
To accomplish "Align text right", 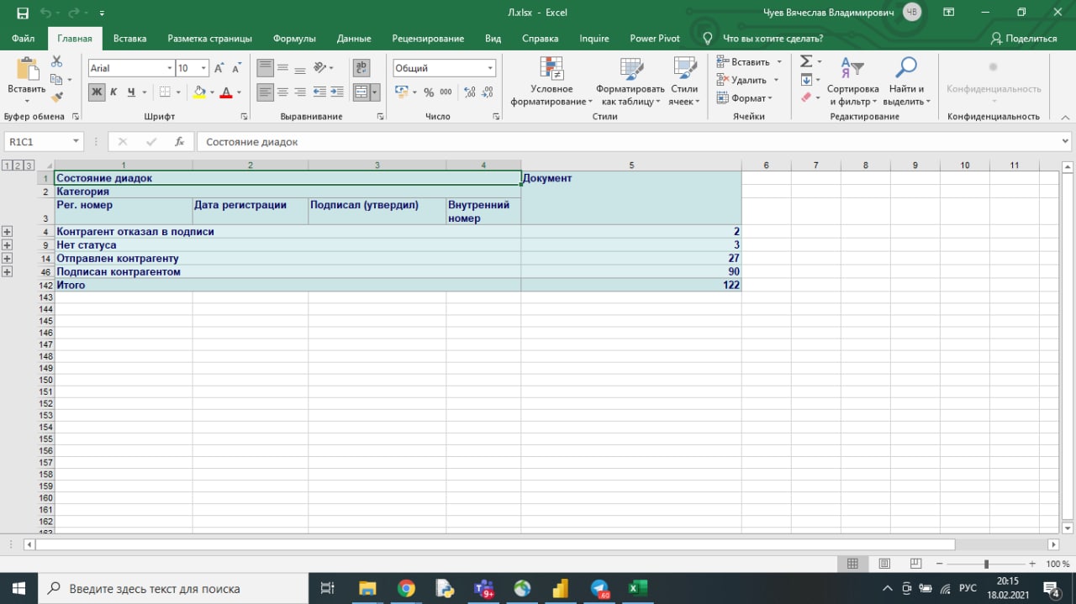I will [x=301, y=92].
